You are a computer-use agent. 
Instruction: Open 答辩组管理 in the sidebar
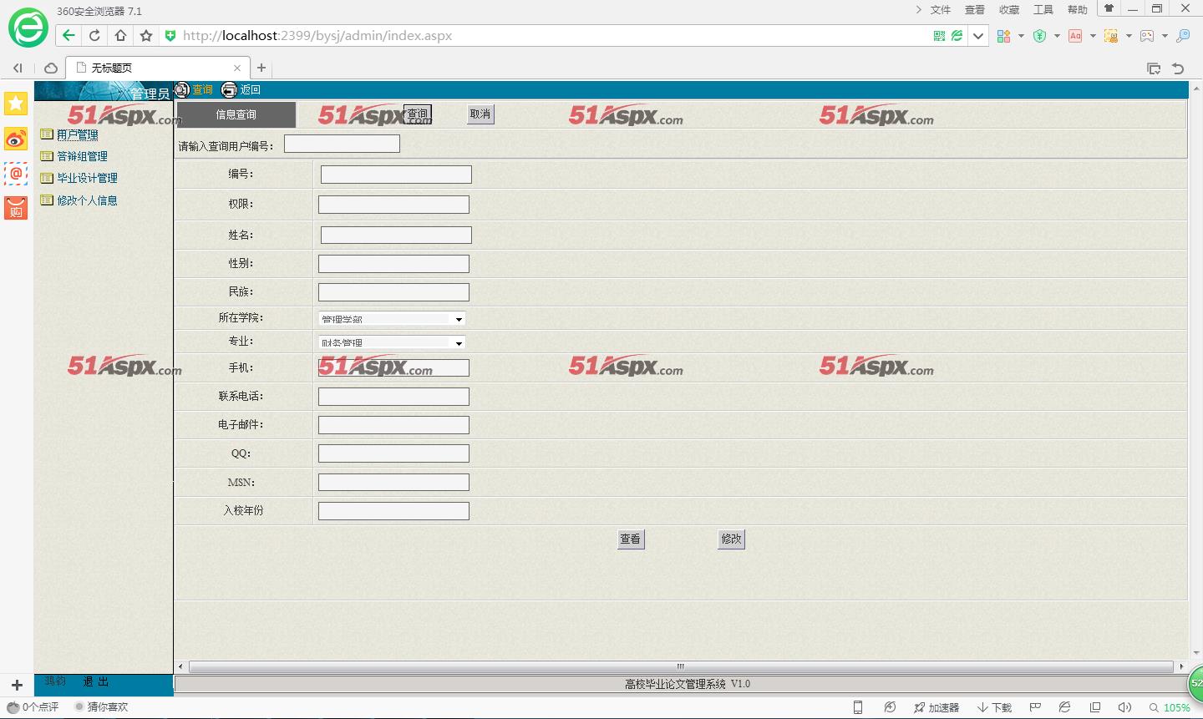click(x=82, y=156)
